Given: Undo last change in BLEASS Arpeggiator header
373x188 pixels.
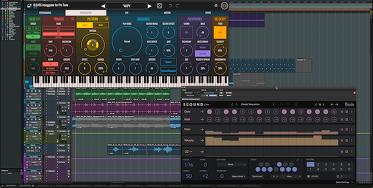Looking at the screenshot, I should click(x=171, y=6).
